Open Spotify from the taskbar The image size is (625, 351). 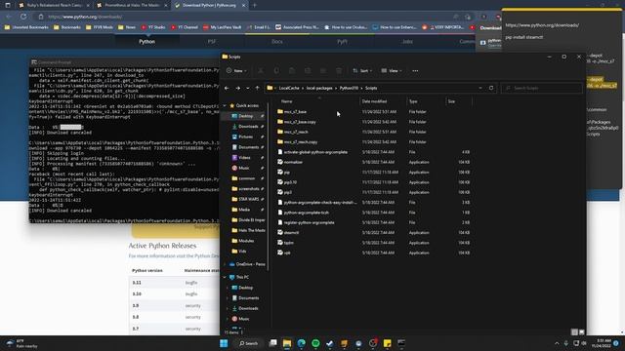pyautogui.click(x=315, y=343)
